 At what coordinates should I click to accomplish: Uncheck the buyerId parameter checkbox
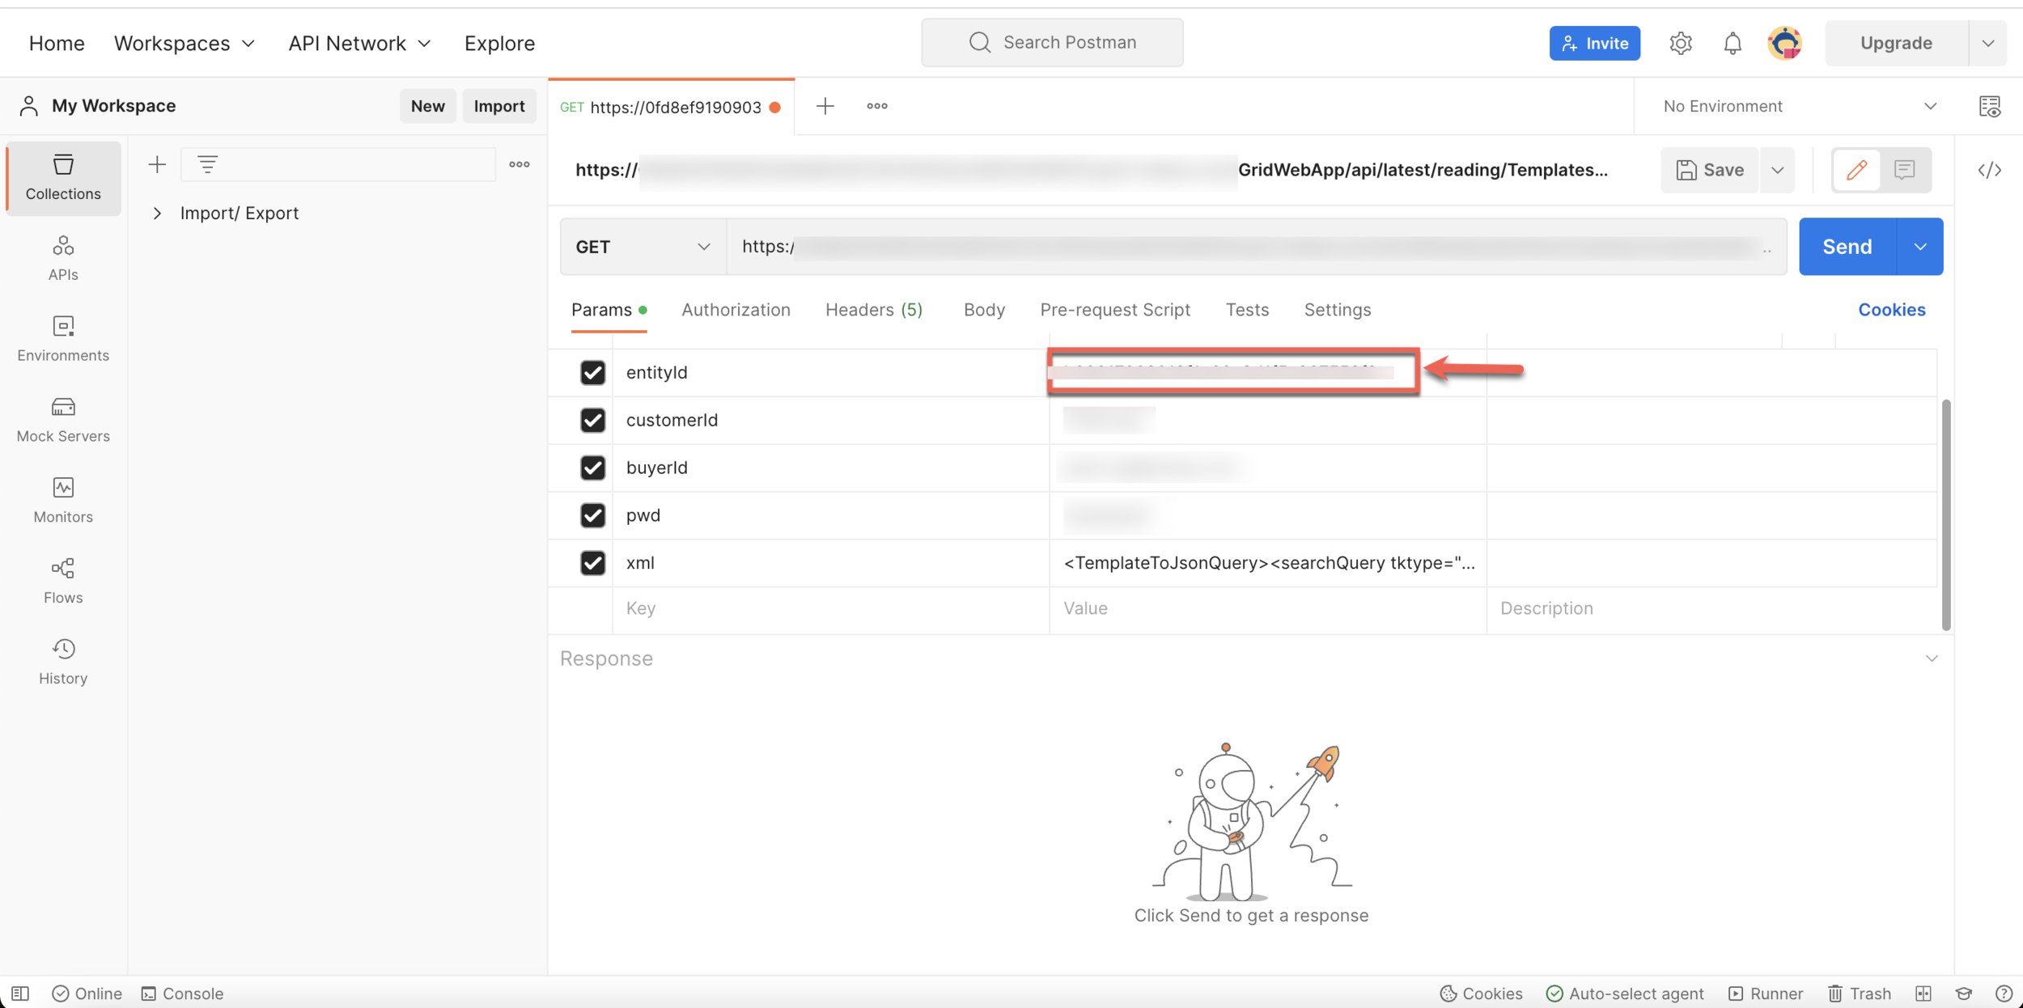(x=592, y=468)
